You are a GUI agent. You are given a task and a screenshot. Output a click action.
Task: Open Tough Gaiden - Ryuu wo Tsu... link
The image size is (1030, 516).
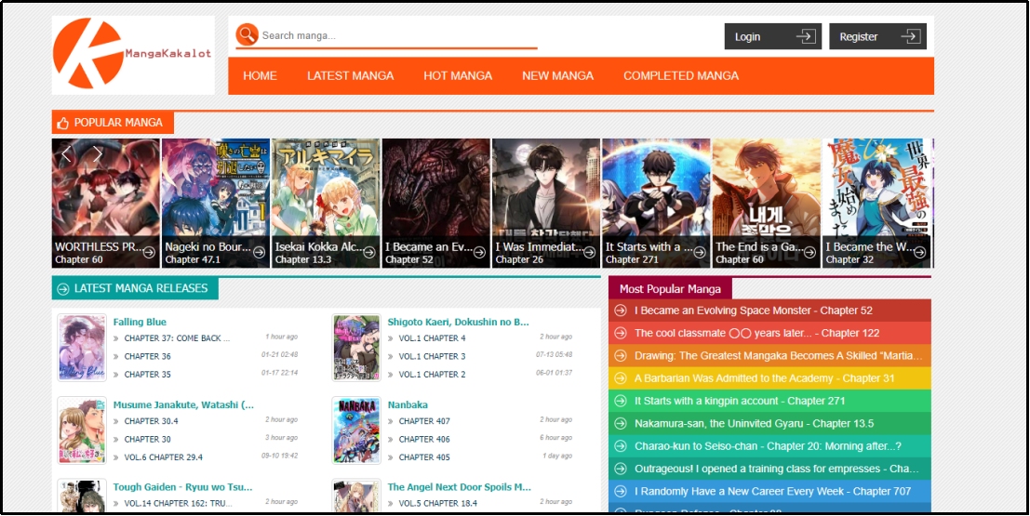click(182, 487)
